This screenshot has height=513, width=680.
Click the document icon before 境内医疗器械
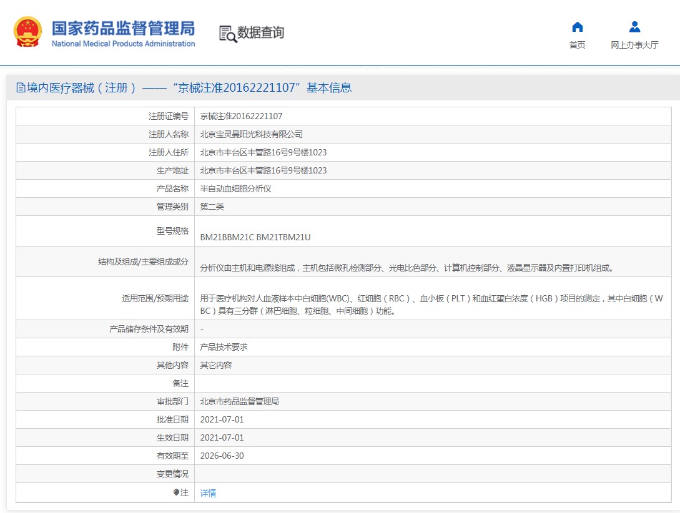[x=21, y=88]
